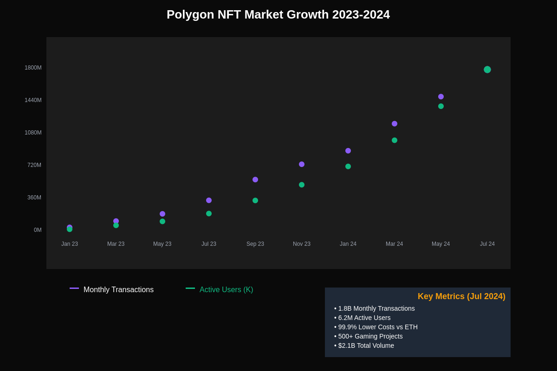This screenshot has width=557, height=371.
Task: Select the green Sep 23 active users point
Action: (x=255, y=200)
